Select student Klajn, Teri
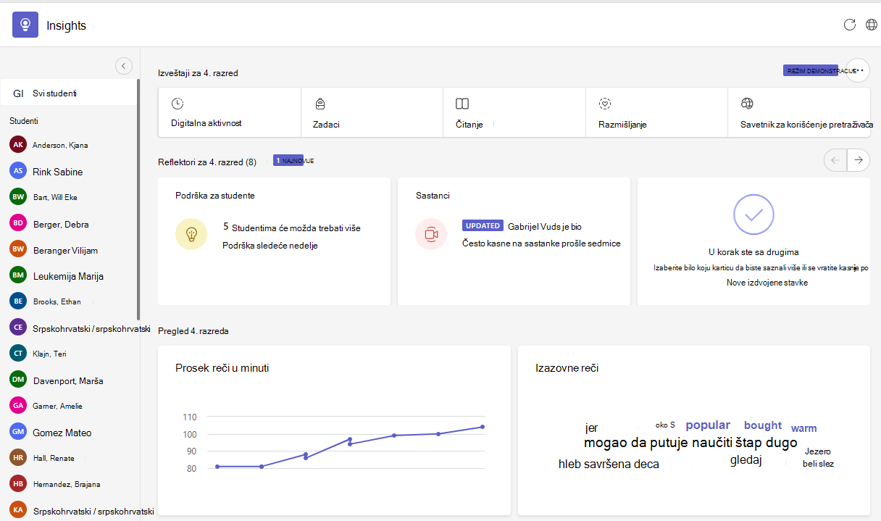Image resolution: width=881 pixels, height=521 pixels. [x=68, y=354]
